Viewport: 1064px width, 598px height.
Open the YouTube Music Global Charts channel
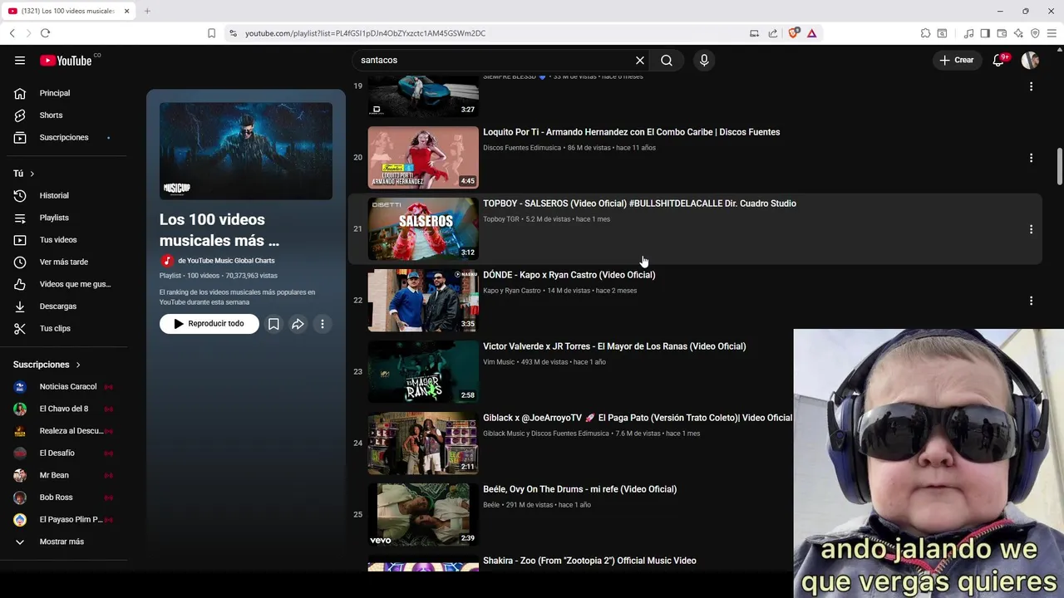225,261
